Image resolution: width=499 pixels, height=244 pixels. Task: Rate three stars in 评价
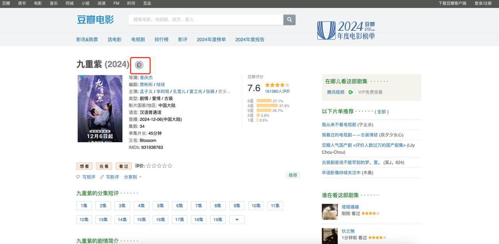[159, 166]
